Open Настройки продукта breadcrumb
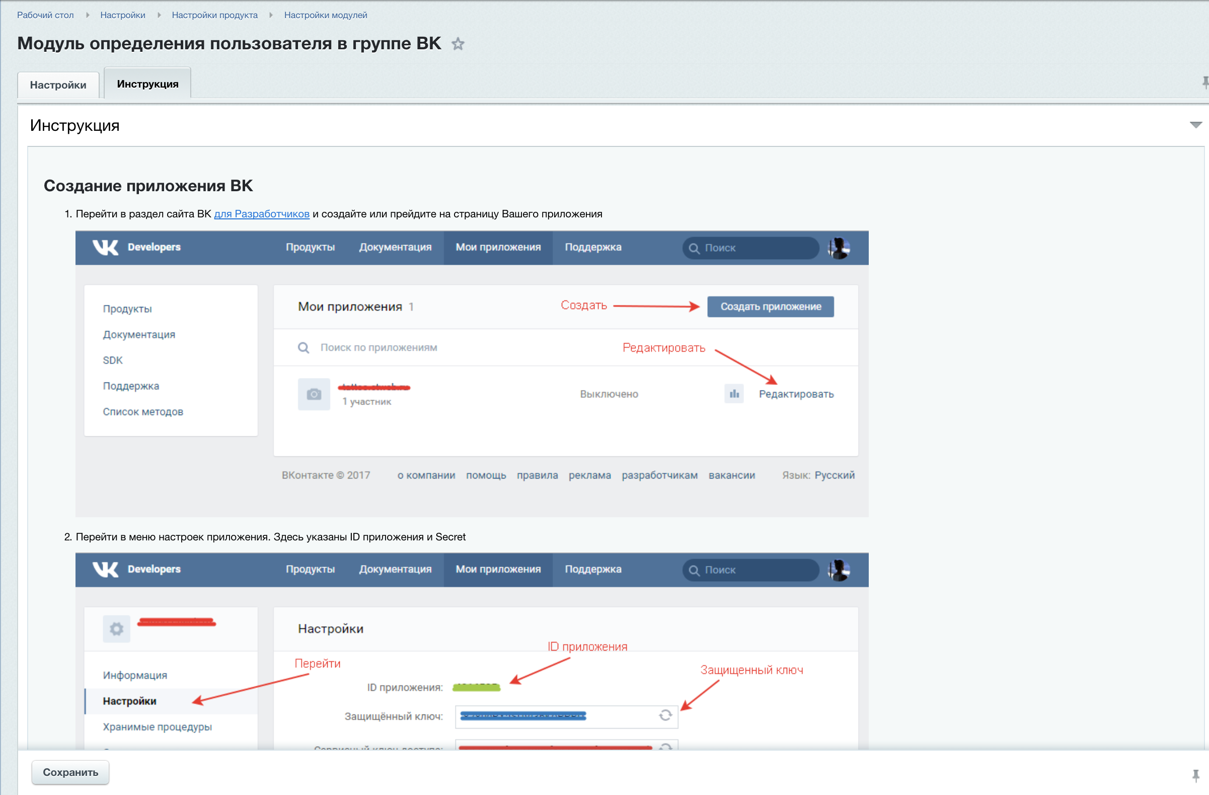The height and width of the screenshot is (795, 1209). [215, 15]
